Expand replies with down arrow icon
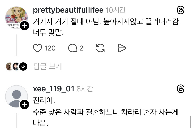Viewport: 193px width, 128px height. pyautogui.click(x=23, y=67)
